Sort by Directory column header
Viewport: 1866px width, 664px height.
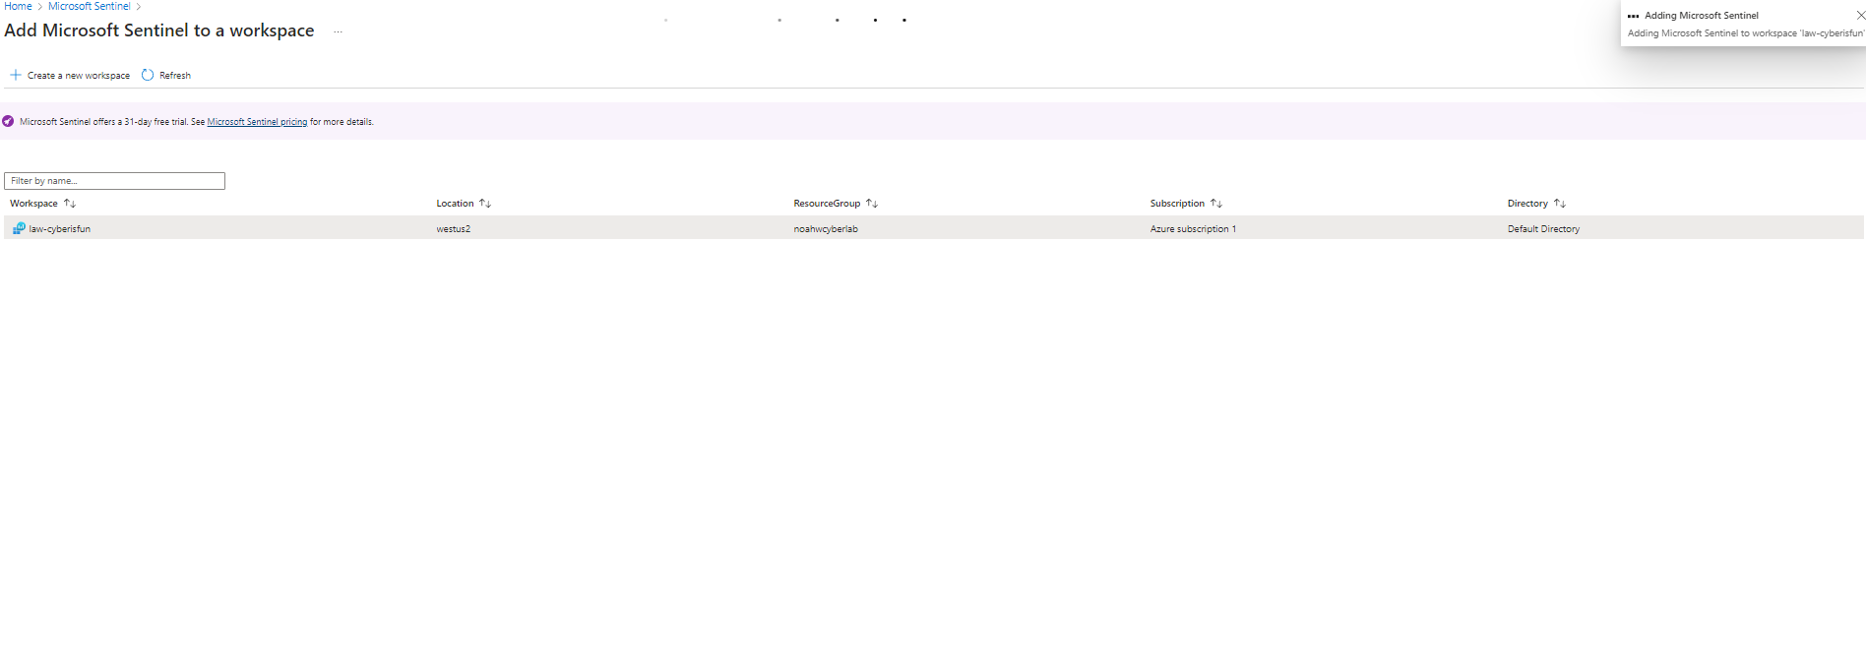tap(1527, 204)
